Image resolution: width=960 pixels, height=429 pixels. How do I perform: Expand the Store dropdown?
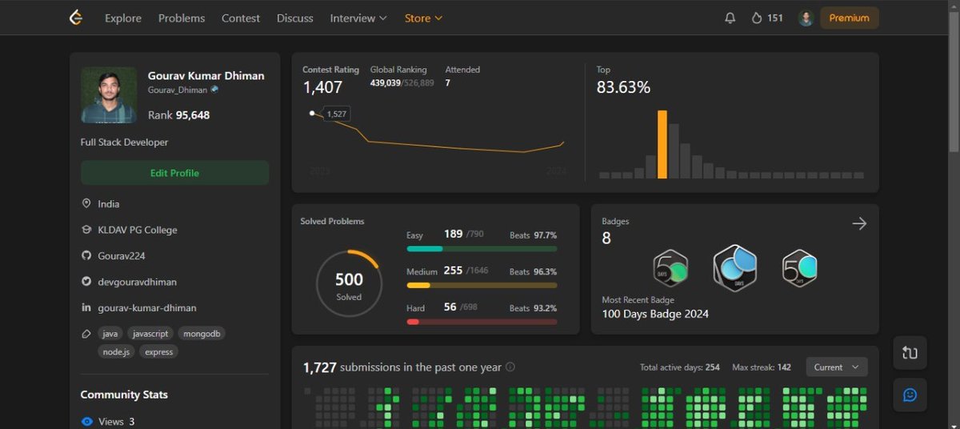pyautogui.click(x=423, y=18)
